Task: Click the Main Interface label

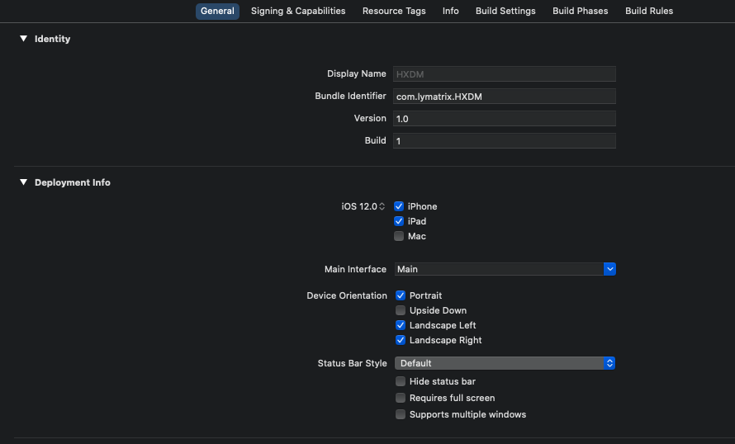Action: point(355,269)
